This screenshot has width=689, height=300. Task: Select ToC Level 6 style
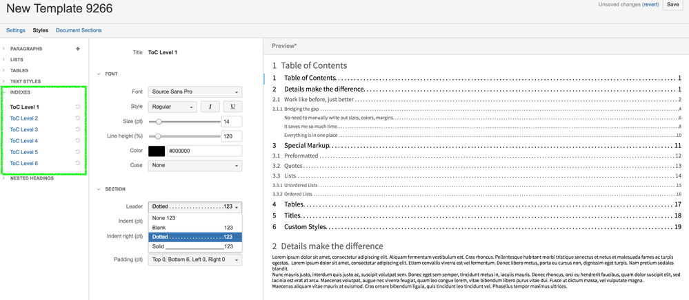coord(24,163)
